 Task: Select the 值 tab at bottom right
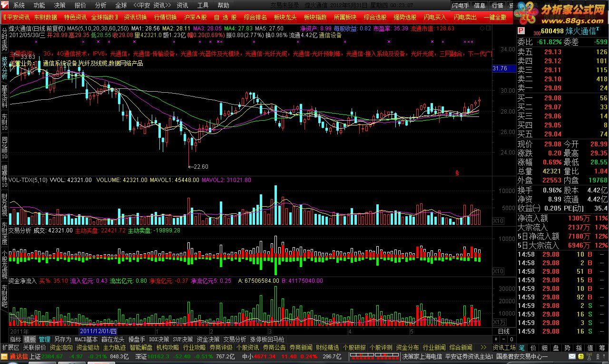(x=590, y=348)
